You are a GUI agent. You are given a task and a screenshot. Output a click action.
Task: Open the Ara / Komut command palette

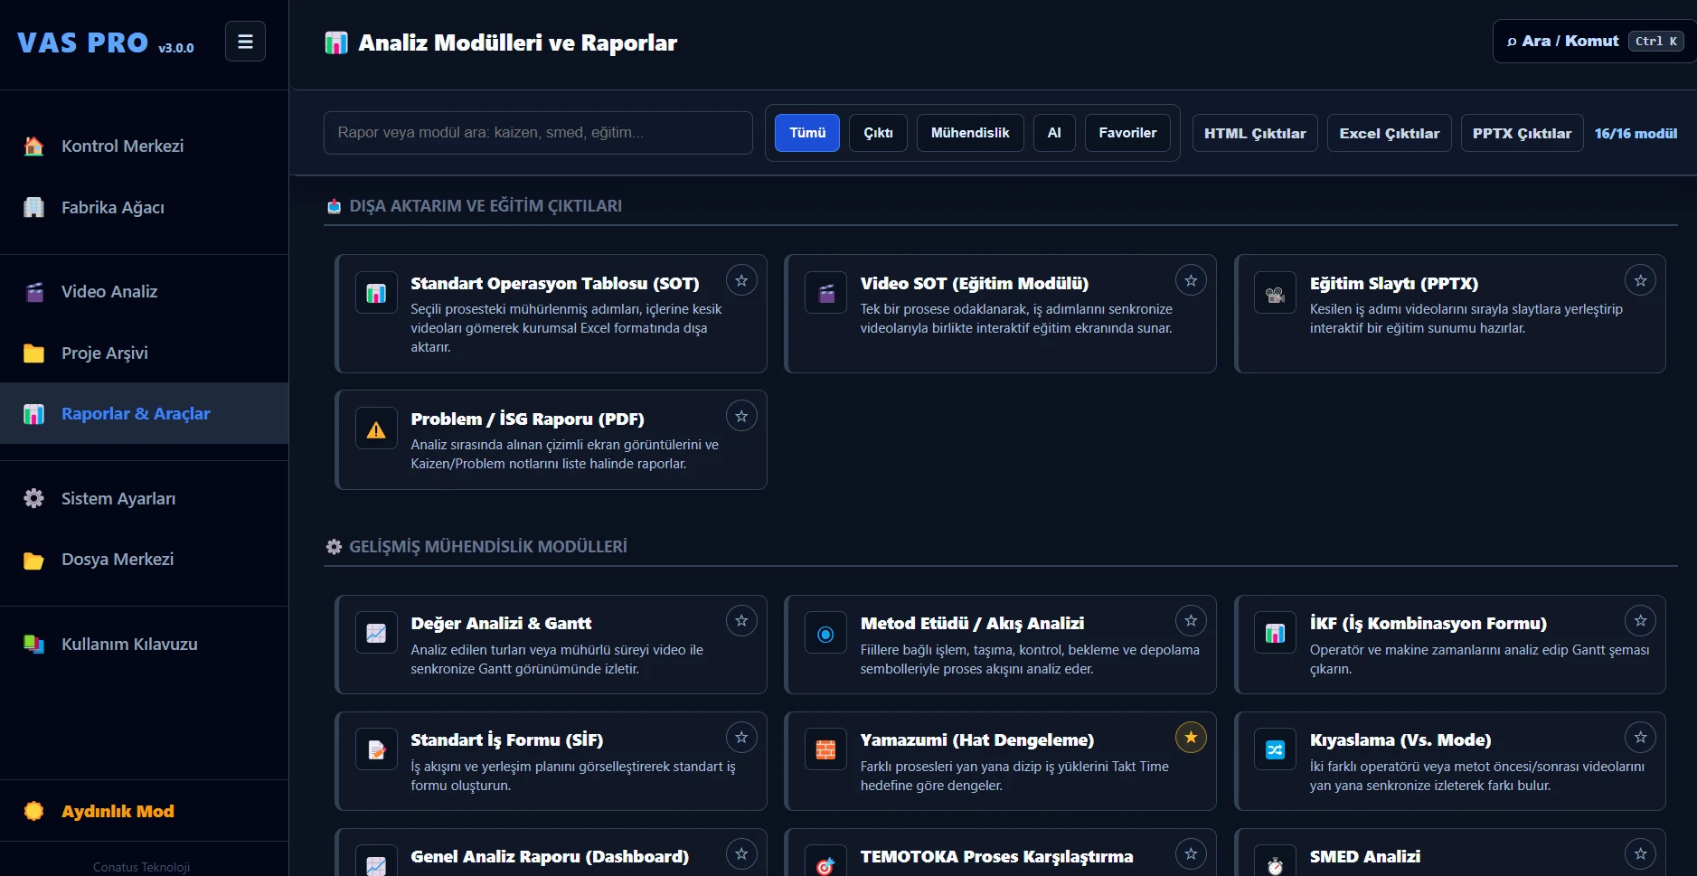click(1594, 42)
